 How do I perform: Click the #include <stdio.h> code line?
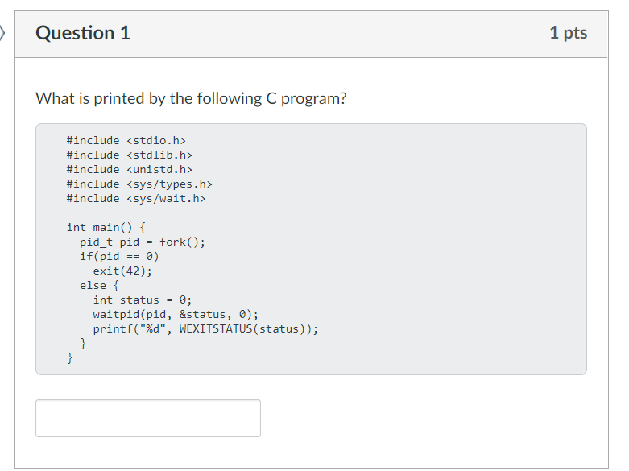120,140
